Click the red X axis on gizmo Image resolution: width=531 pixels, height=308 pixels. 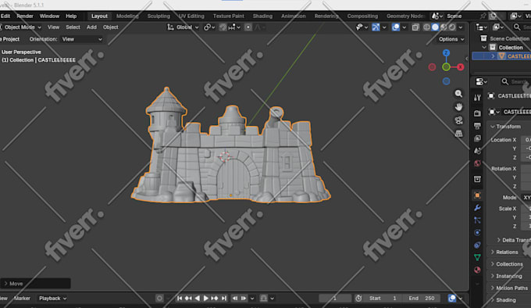(460, 67)
